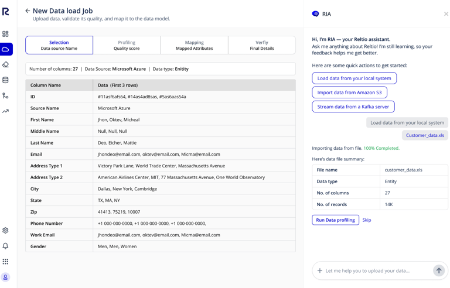The width and height of the screenshot is (450, 288).
Task: Click the send arrow in RIA chat
Action: point(438,270)
